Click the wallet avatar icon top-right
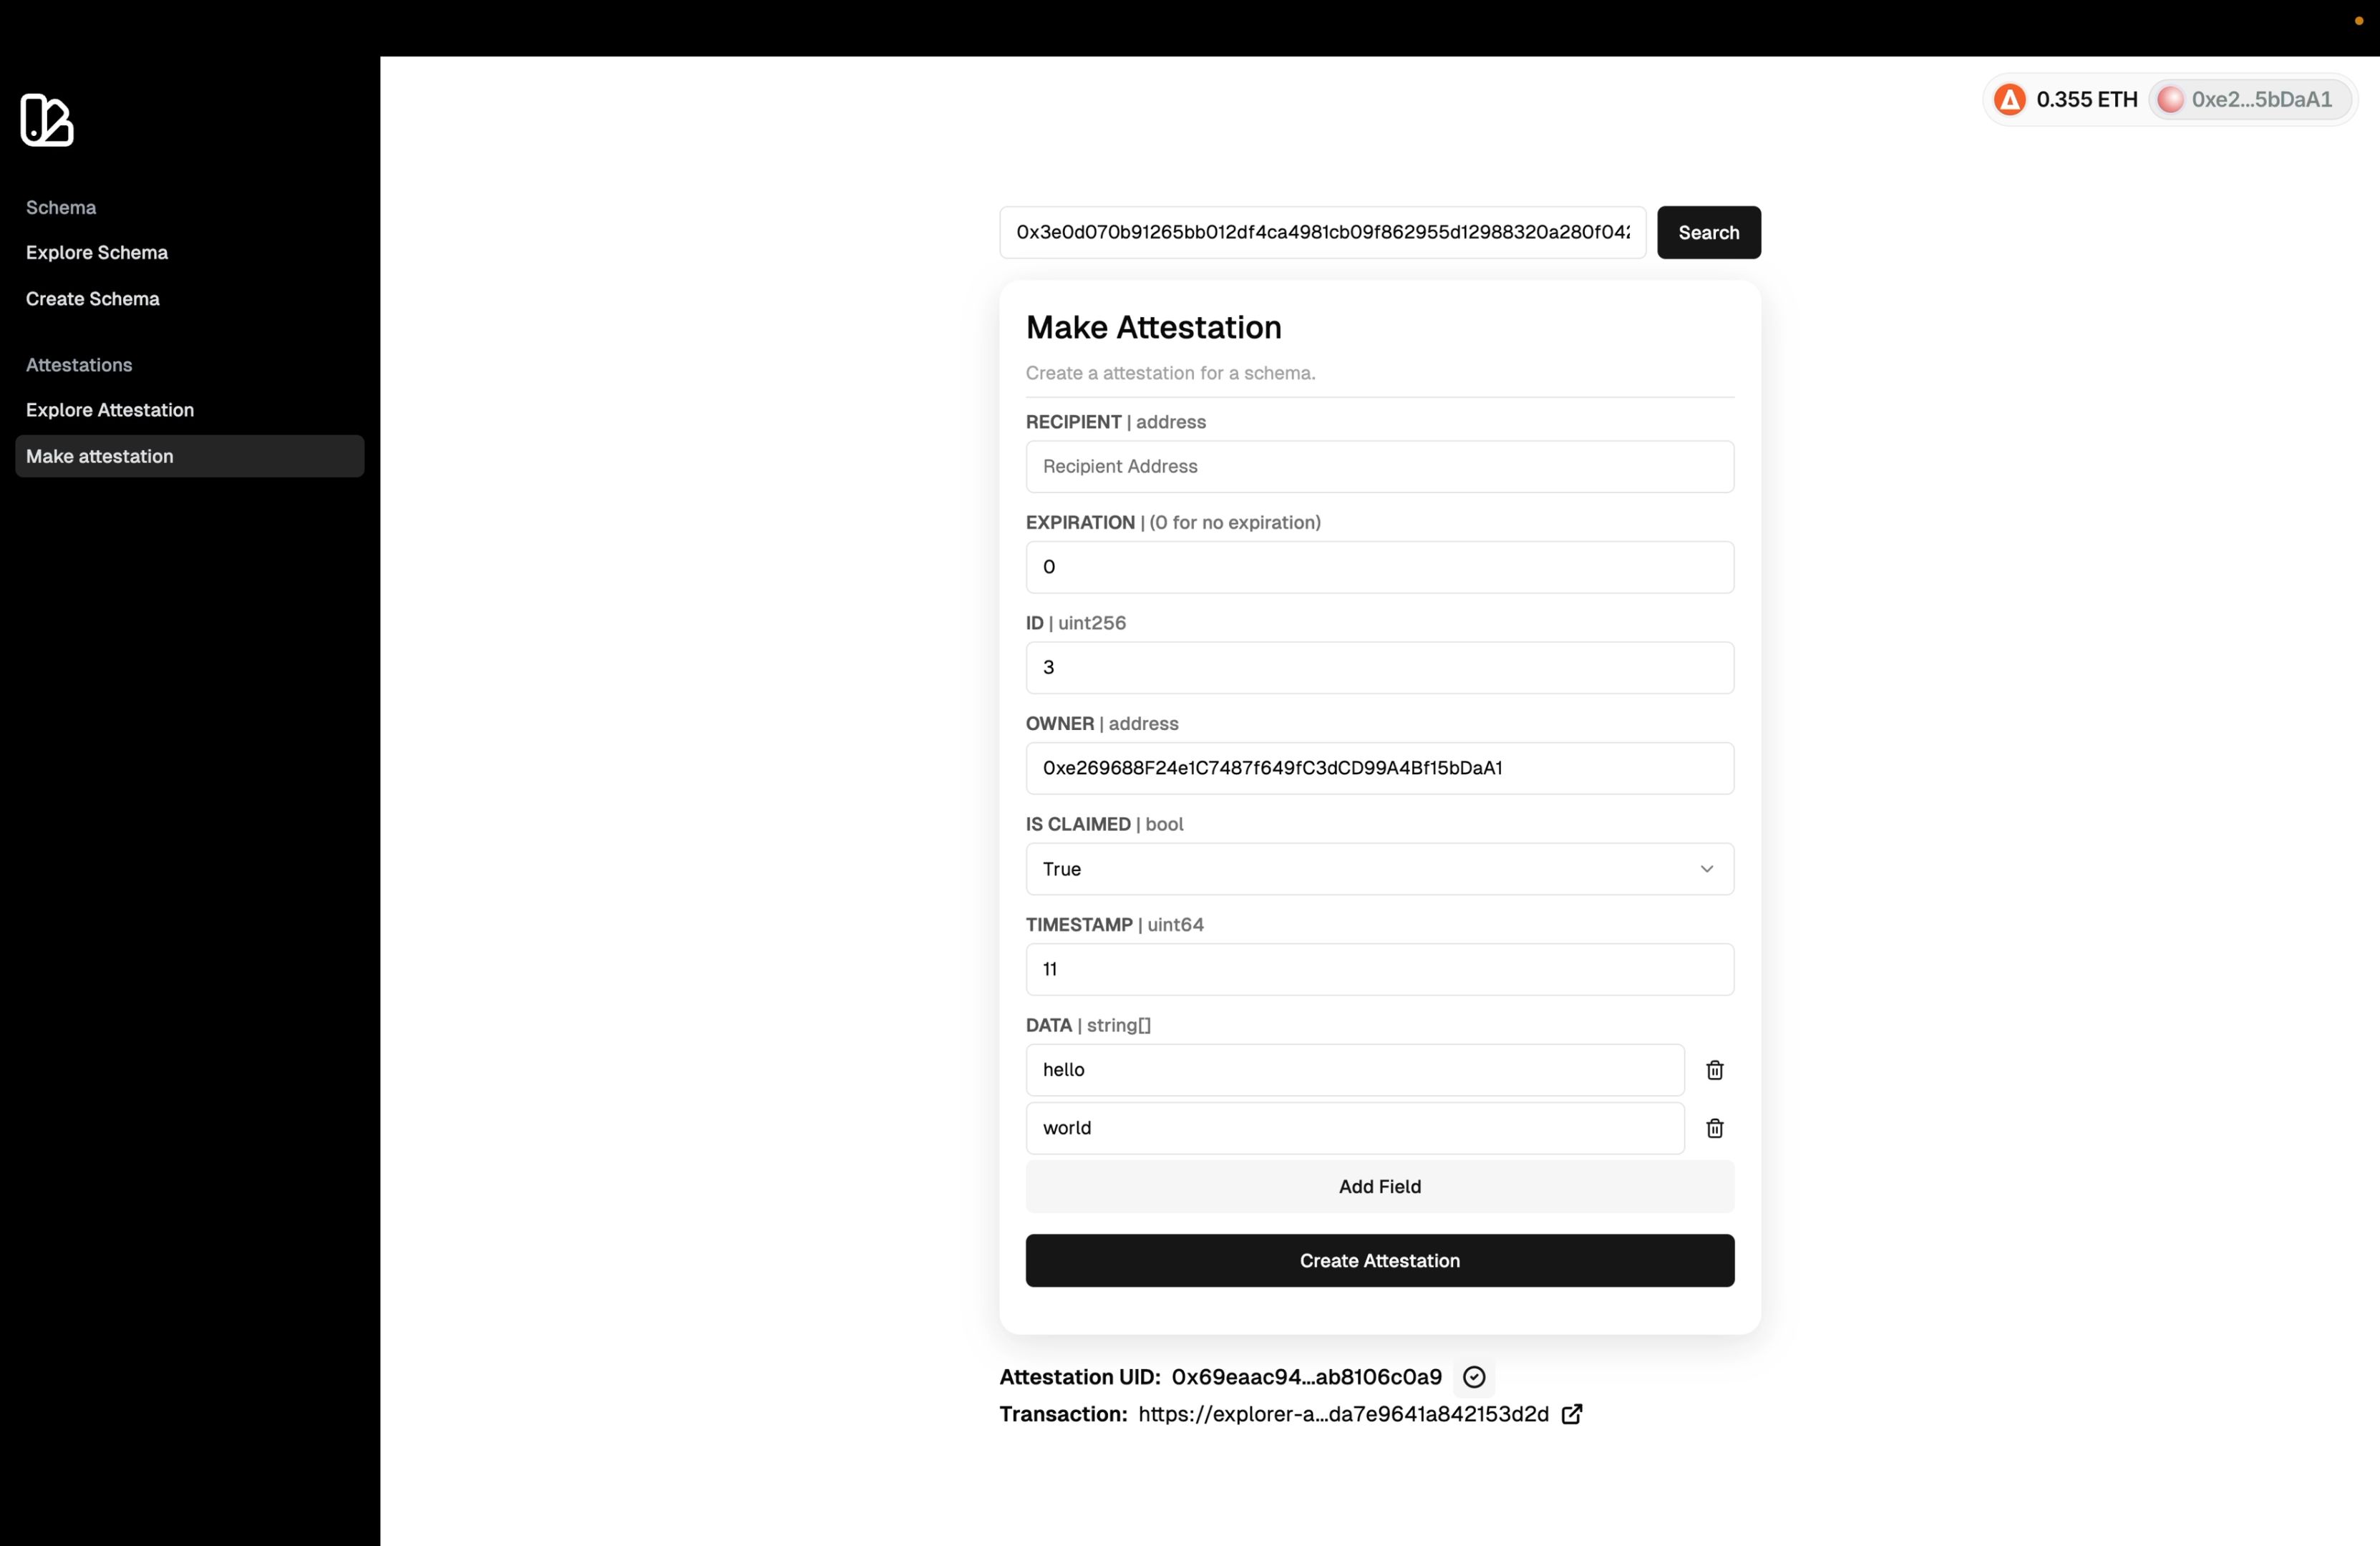The width and height of the screenshot is (2380, 1546). click(x=2170, y=99)
